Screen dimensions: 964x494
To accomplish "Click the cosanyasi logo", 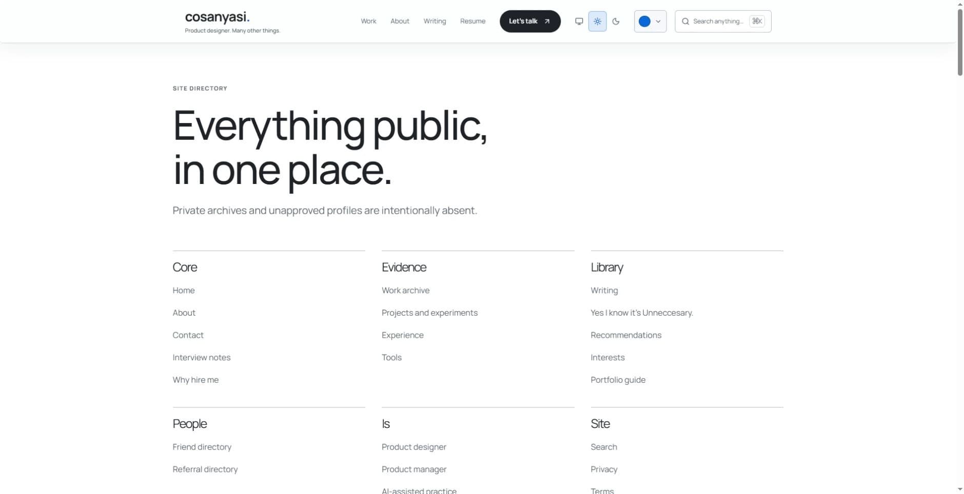I will click(x=217, y=17).
